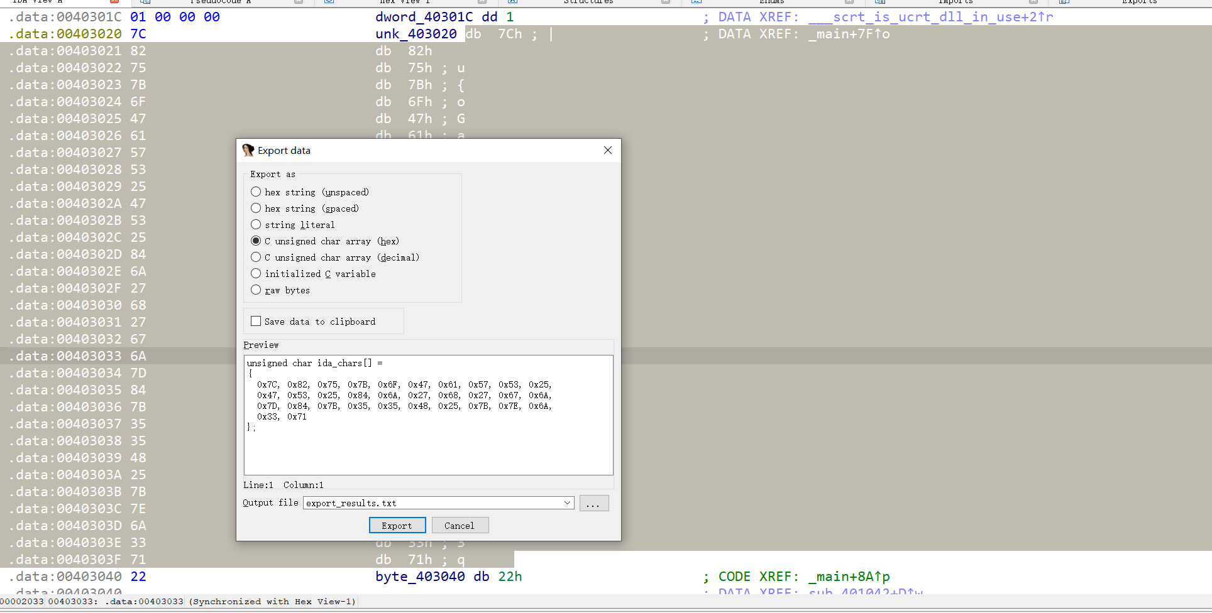Follow ___scrt_is_ucrt_dll_in_use+2 xref
Image resolution: width=1212 pixels, height=613 pixels.
pyautogui.click(x=930, y=17)
